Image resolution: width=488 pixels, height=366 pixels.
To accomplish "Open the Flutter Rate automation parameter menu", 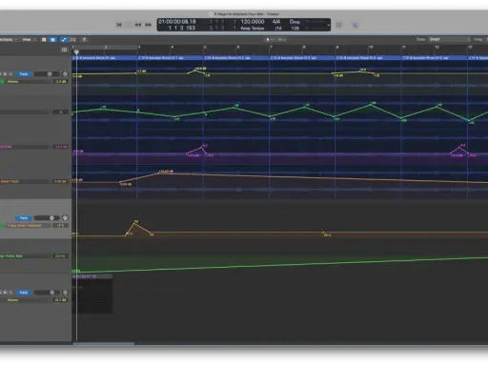I will click(x=25, y=256).
